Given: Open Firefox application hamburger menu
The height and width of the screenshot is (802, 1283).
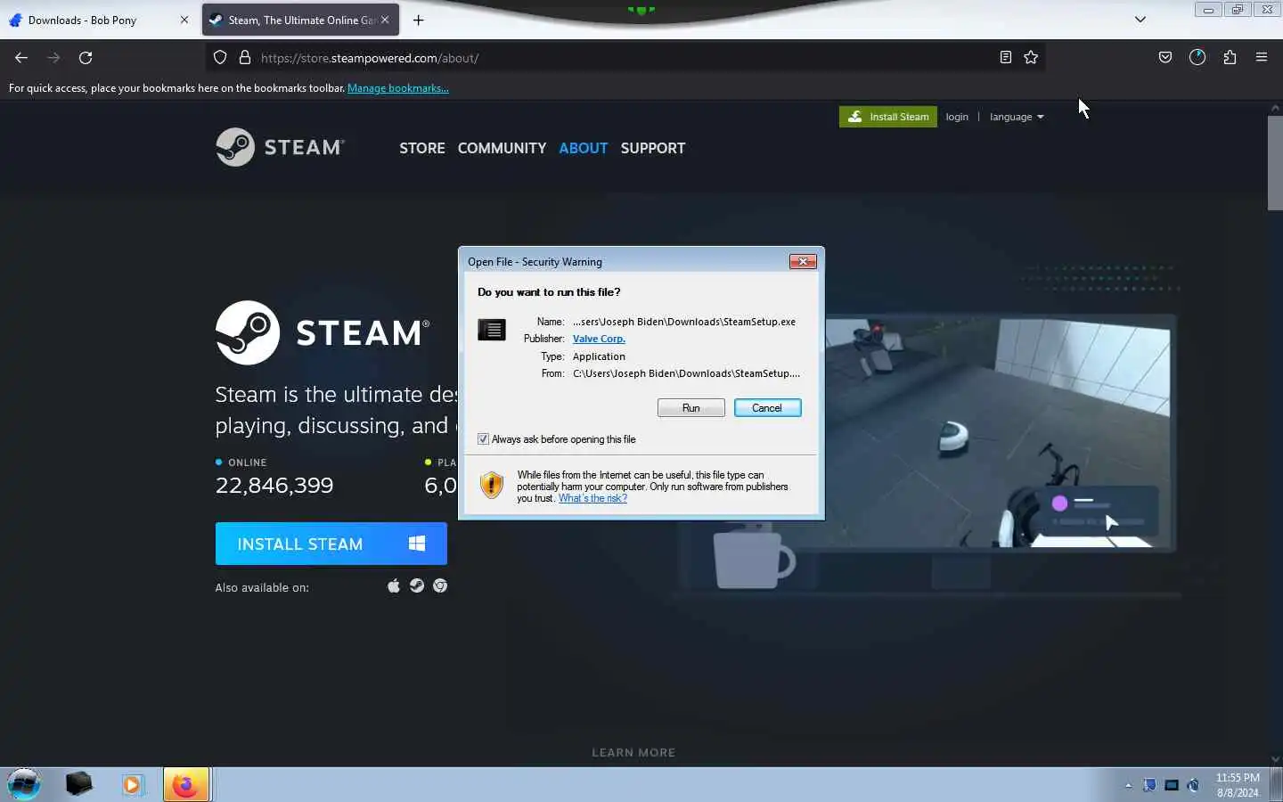Looking at the screenshot, I should 1262,58.
